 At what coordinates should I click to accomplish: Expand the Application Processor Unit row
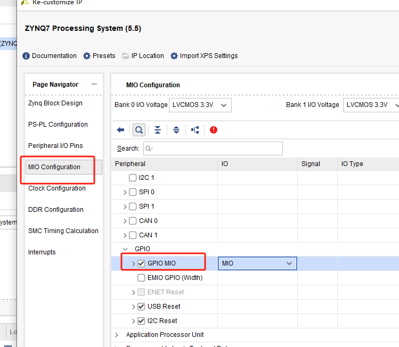[117, 335]
